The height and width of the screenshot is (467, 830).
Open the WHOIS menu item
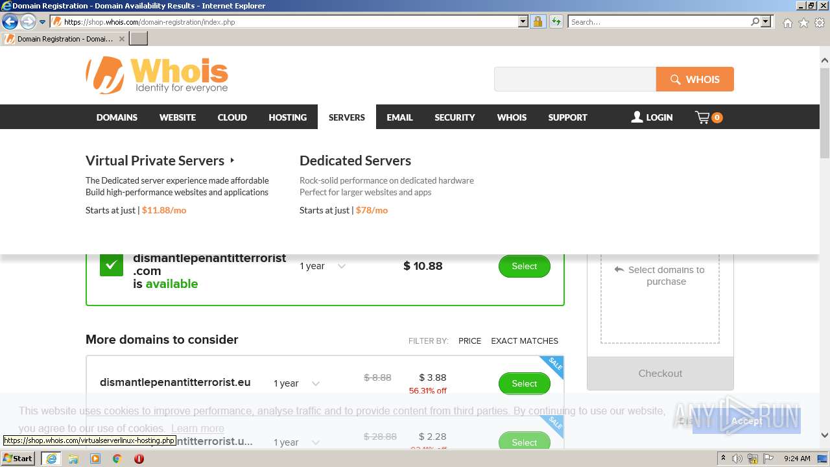[x=512, y=117]
